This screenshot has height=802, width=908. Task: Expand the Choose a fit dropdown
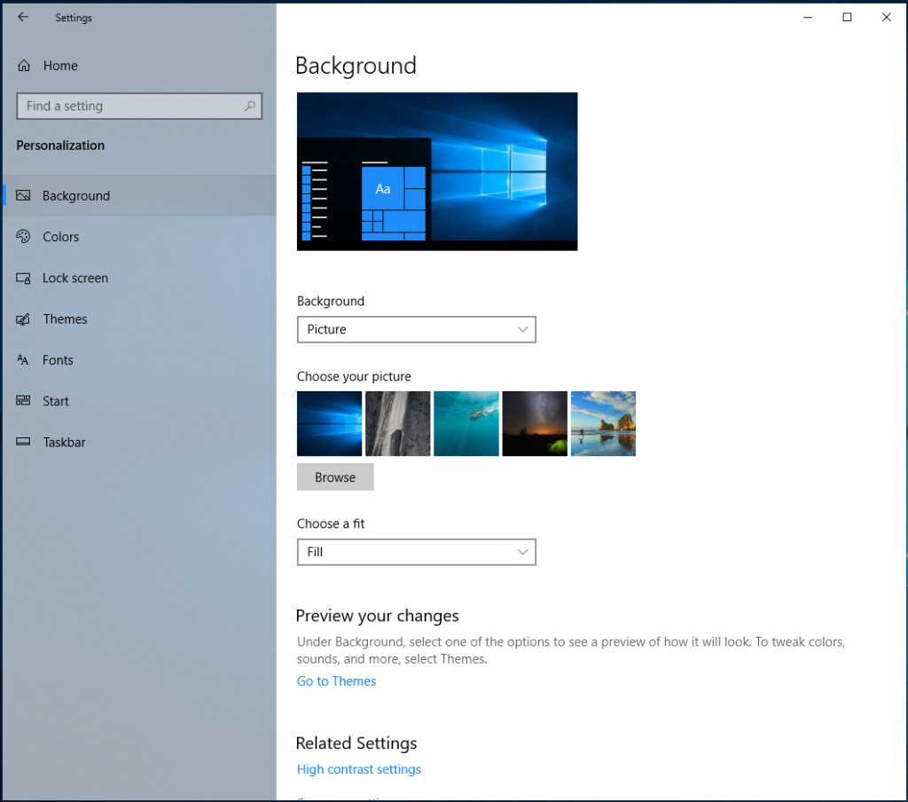[x=416, y=552]
